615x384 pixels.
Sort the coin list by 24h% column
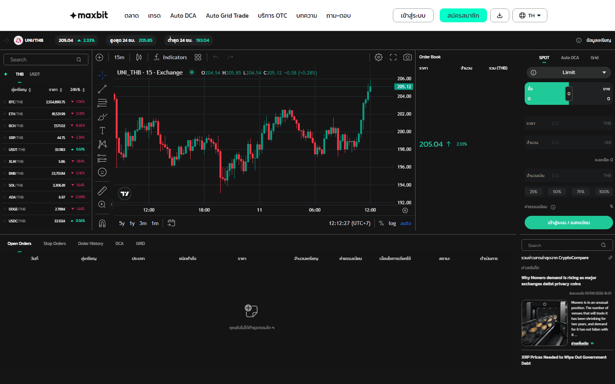(x=77, y=89)
